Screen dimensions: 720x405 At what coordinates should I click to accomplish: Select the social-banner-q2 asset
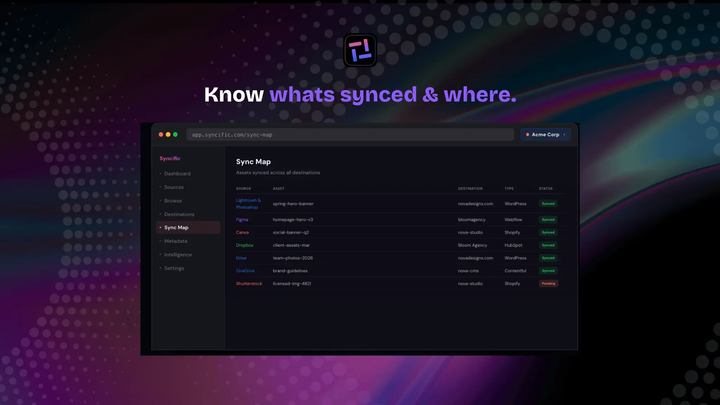click(x=291, y=232)
